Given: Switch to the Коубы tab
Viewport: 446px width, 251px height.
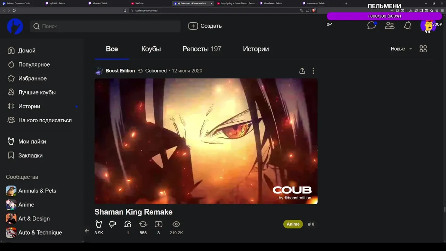Looking at the screenshot, I should pos(151,49).
